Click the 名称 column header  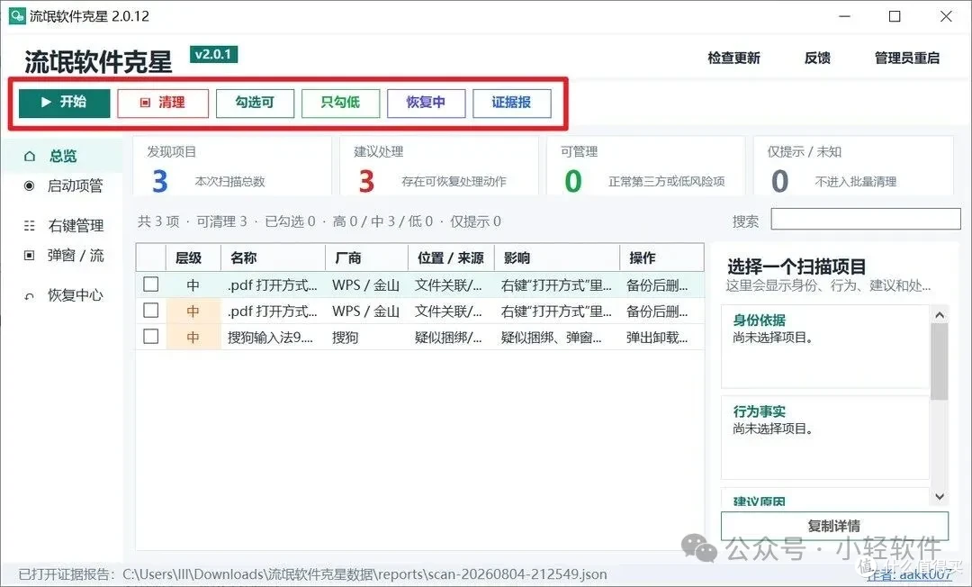click(x=274, y=257)
